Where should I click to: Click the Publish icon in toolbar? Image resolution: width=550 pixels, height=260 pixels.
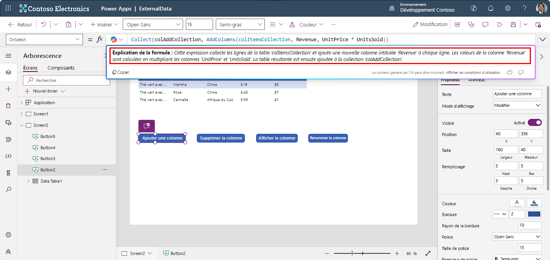coord(538,24)
